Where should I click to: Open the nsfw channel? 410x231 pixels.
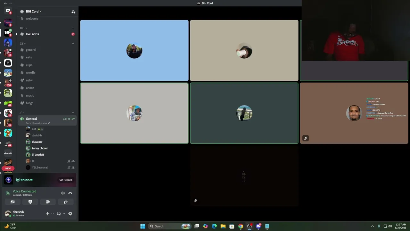tap(47, 80)
